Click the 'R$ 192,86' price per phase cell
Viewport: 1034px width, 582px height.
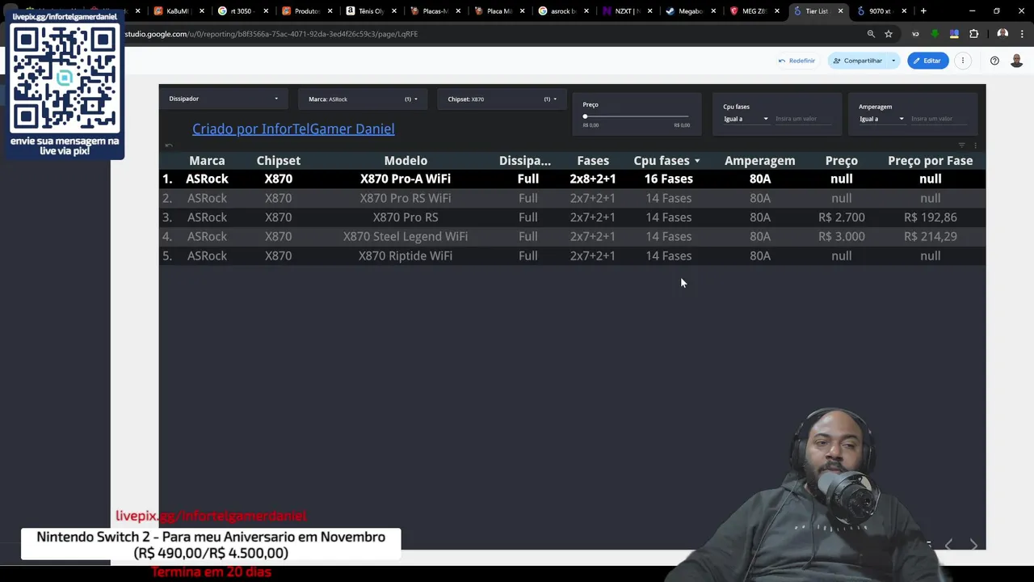tap(930, 217)
